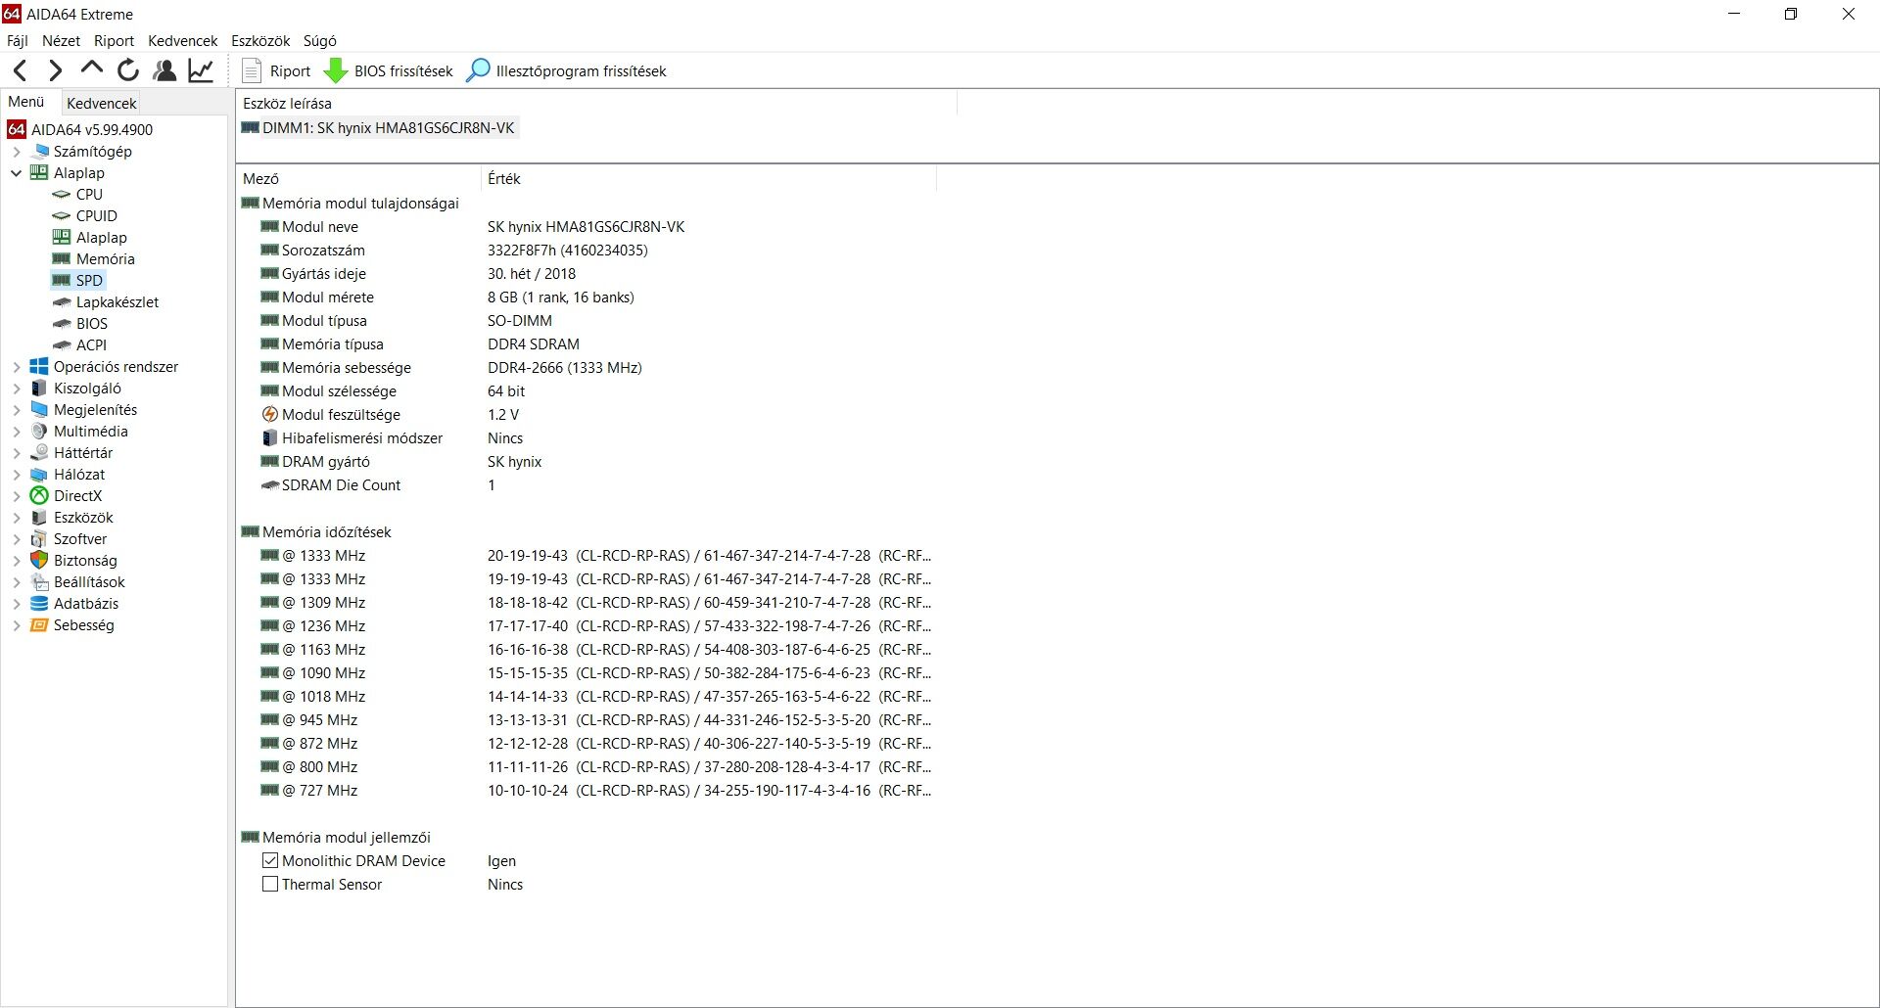
Task: Click the DDR4-2666 (1333 MHz) value
Action: coord(565,368)
